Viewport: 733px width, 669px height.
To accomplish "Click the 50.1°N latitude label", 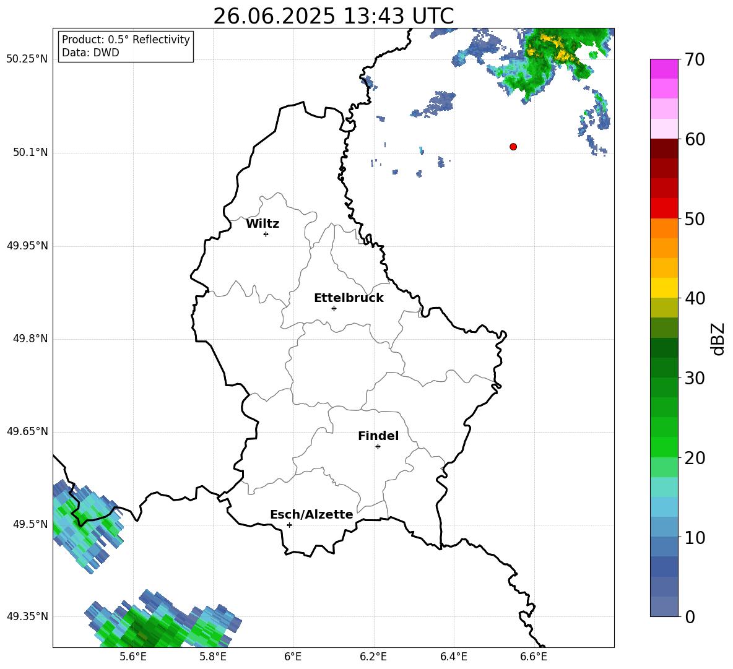I will coord(30,152).
